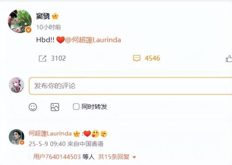
Task: Click the orange verified badge on poster avatar
Action: 28,30
